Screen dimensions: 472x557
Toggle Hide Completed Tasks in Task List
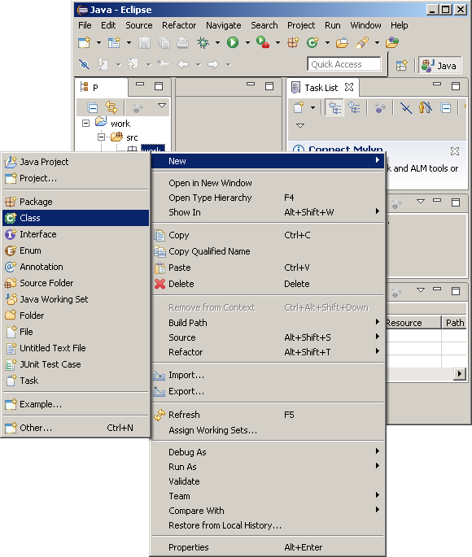coord(405,107)
